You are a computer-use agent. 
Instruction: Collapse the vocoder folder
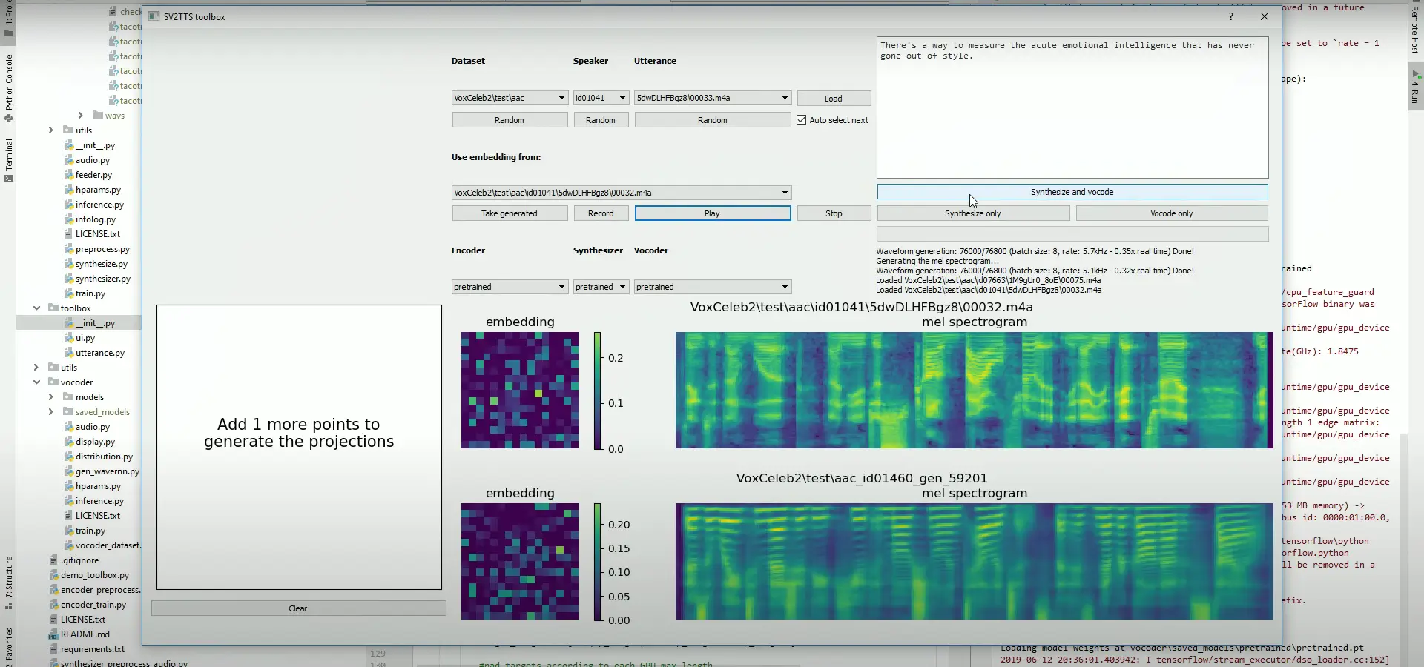coord(36,382)
